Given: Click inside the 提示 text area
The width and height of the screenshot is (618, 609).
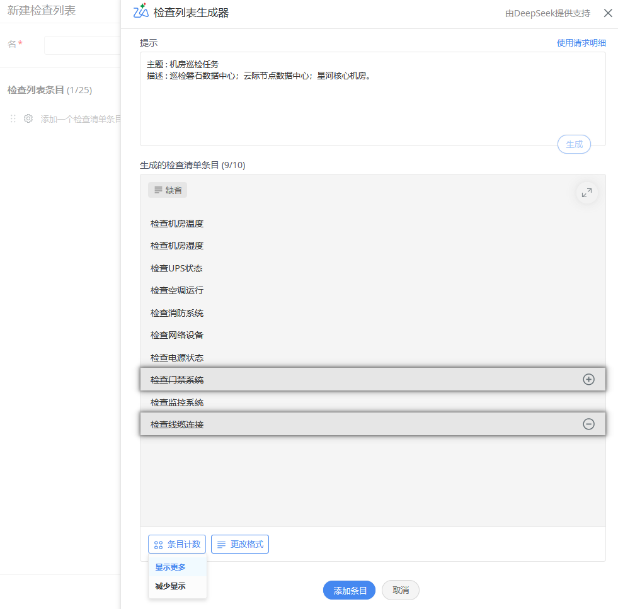Looking at the screenshot, I should [x=372, y=107].
